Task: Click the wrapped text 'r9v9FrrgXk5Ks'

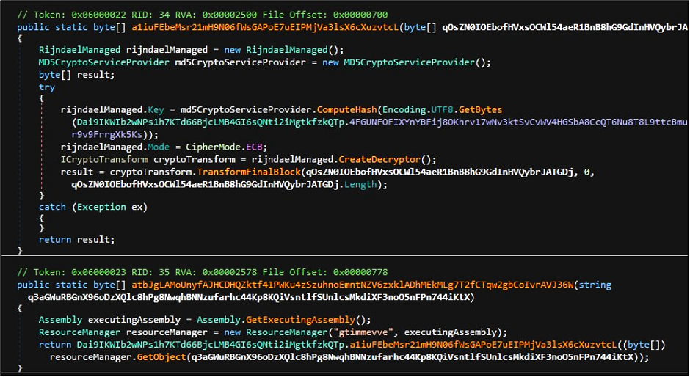Action: (107, 134)
